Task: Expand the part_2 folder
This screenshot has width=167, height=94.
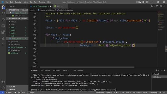Action: (x=17, y=30)
